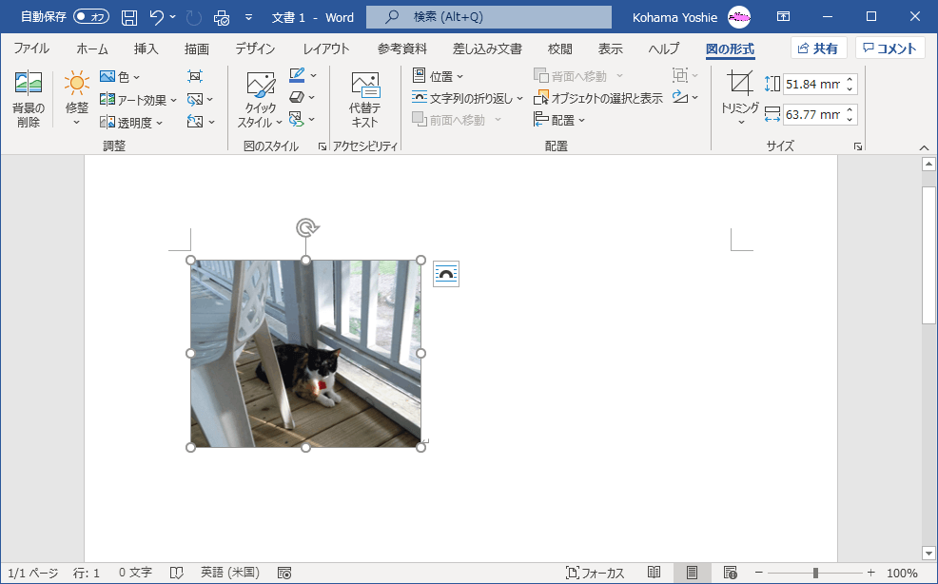Open the Layout (レイアウト) tab
This screenshot has width=938, height=584.
326,49
